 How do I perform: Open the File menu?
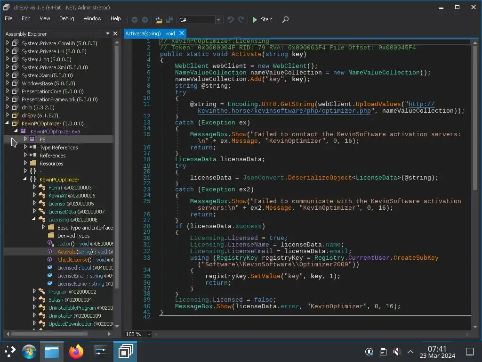8,18
